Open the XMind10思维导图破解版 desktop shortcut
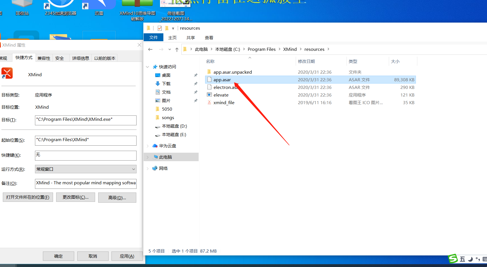The height and width of the screenshot is (267, 487). pos(137,7)
